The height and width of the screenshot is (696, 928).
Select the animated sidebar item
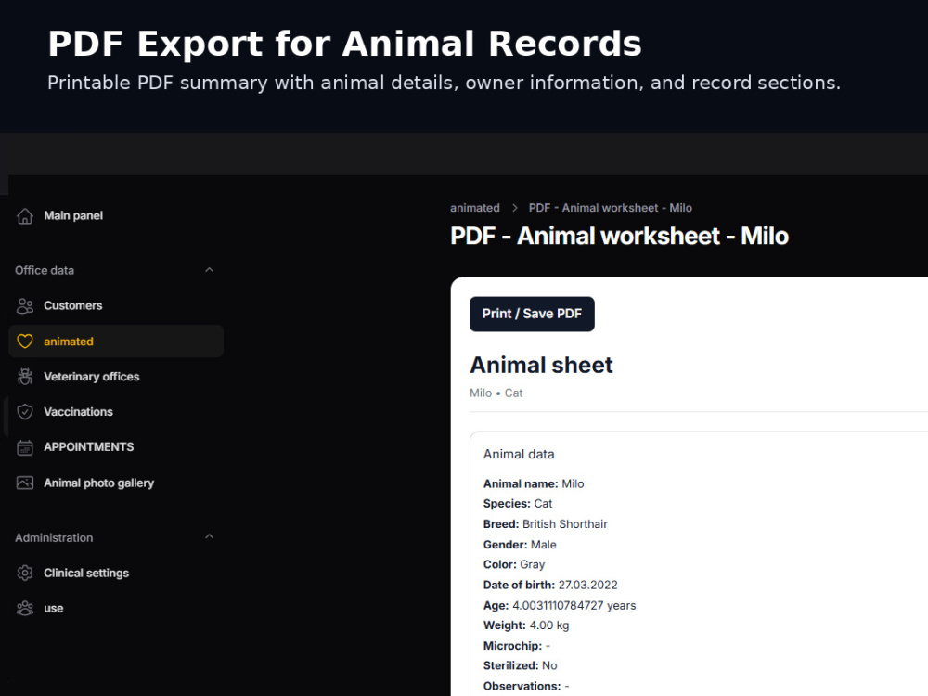116,341
